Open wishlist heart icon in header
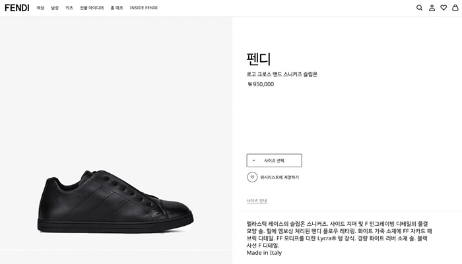The height and width of the screenshot is (264, 462). (x=444, y=8)
